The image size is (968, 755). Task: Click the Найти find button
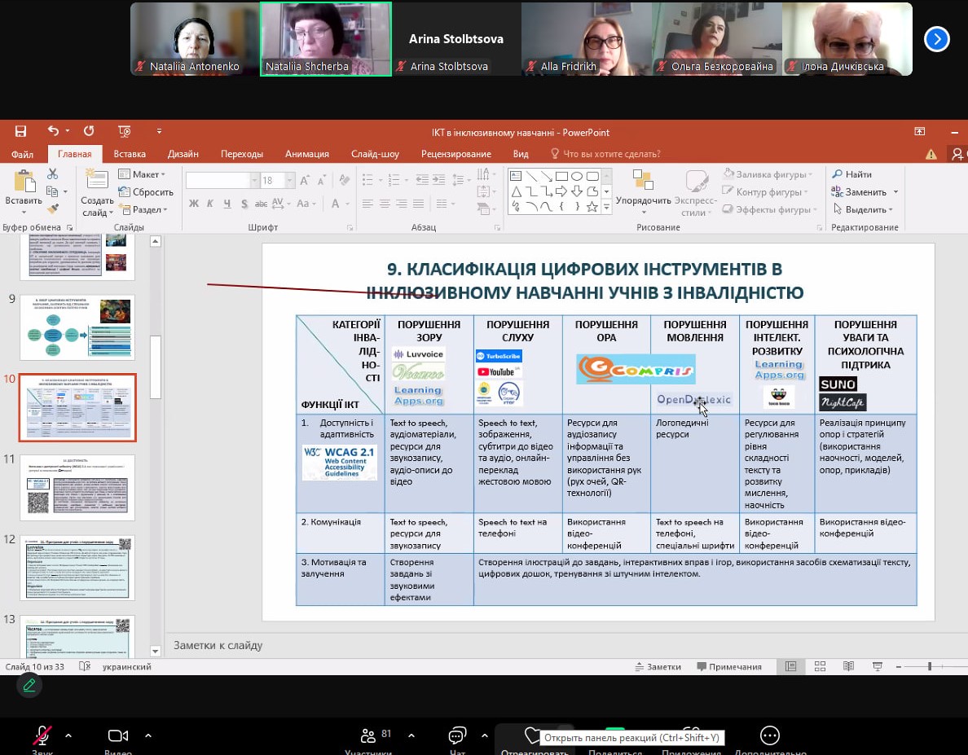click(852, 174)
